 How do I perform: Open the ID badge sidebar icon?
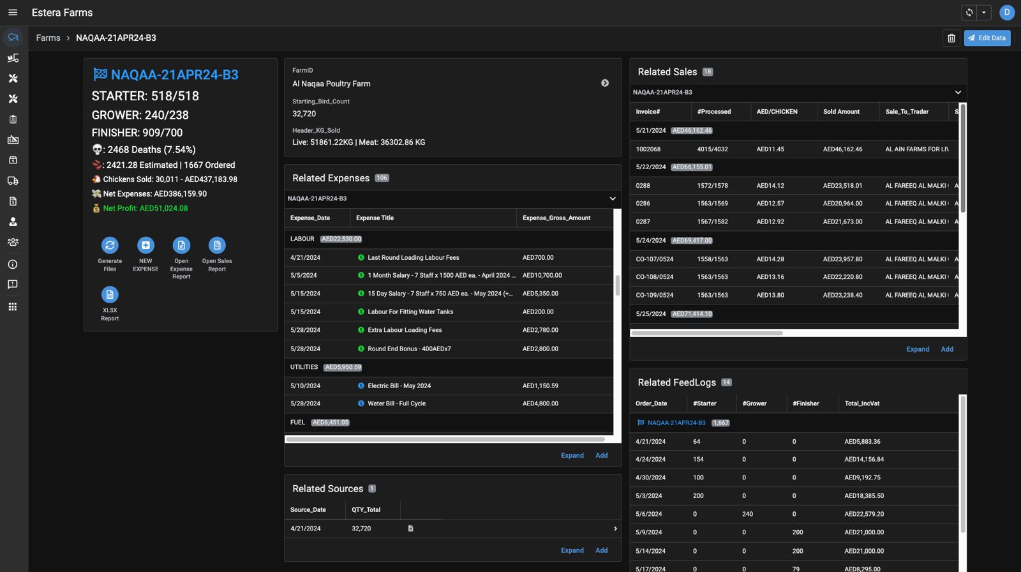13,119
